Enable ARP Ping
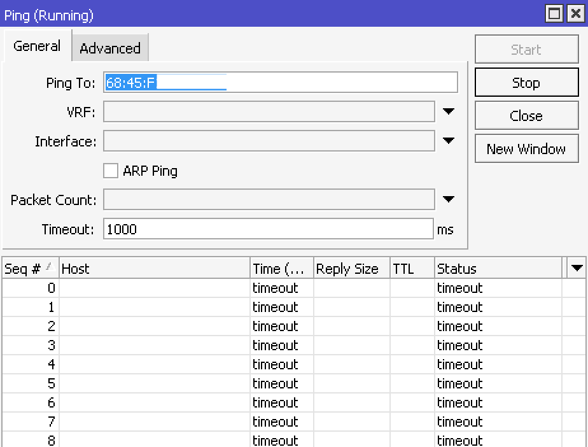The height and width of the screenshot is (447, 588). click(111, 171)
